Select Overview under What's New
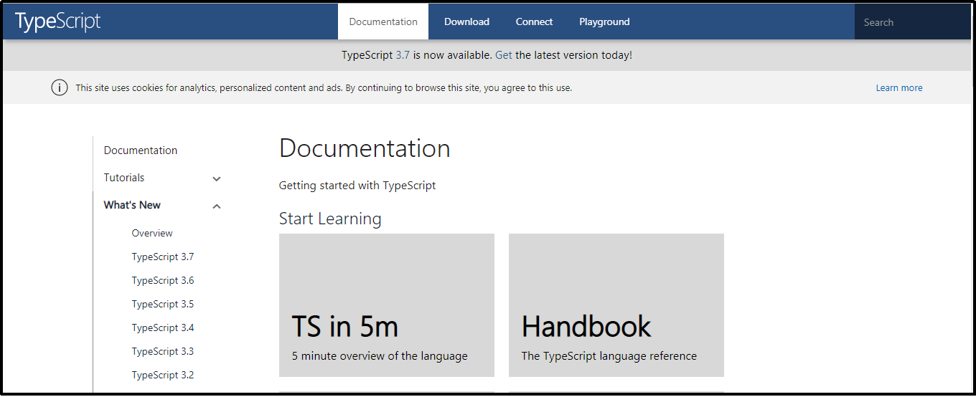 pyautogui.click(x=152, y=233)
